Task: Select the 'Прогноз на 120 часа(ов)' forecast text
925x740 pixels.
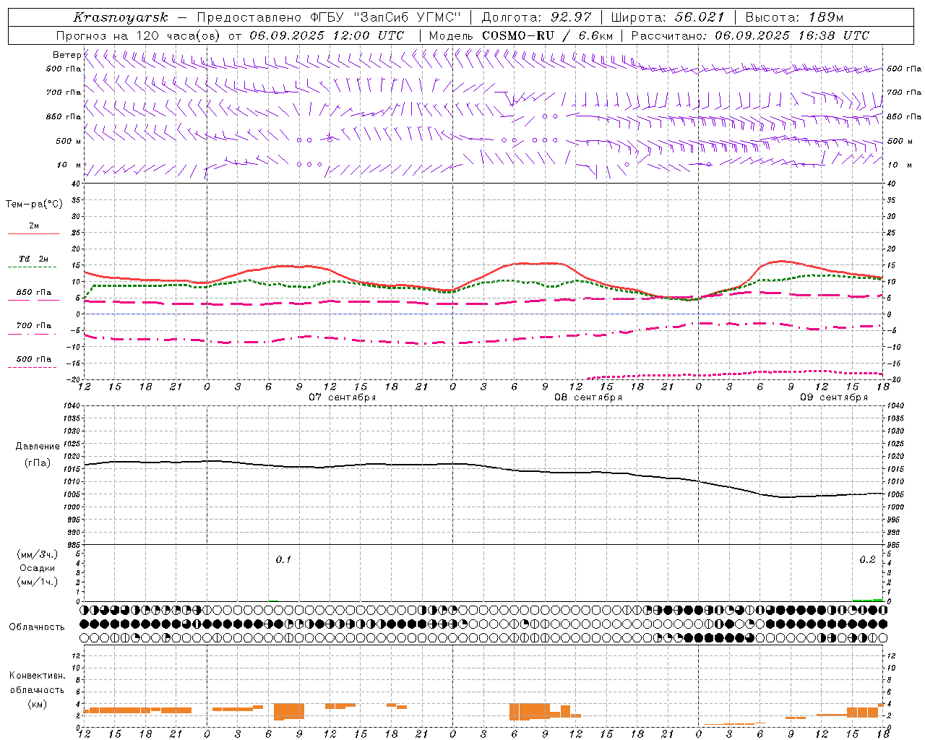Action: 139,35
